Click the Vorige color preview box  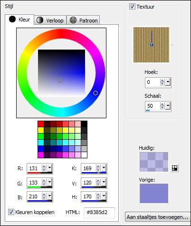pyautogui.click(x=154, y=193)
